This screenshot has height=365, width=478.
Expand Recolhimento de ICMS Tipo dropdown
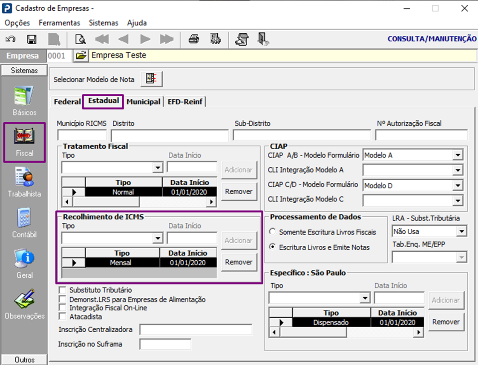click(x=158, y=238)
